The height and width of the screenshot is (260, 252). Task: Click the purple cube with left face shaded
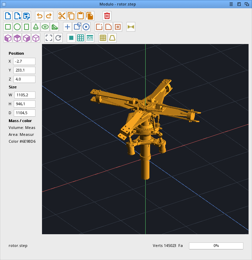coord(8,38)
